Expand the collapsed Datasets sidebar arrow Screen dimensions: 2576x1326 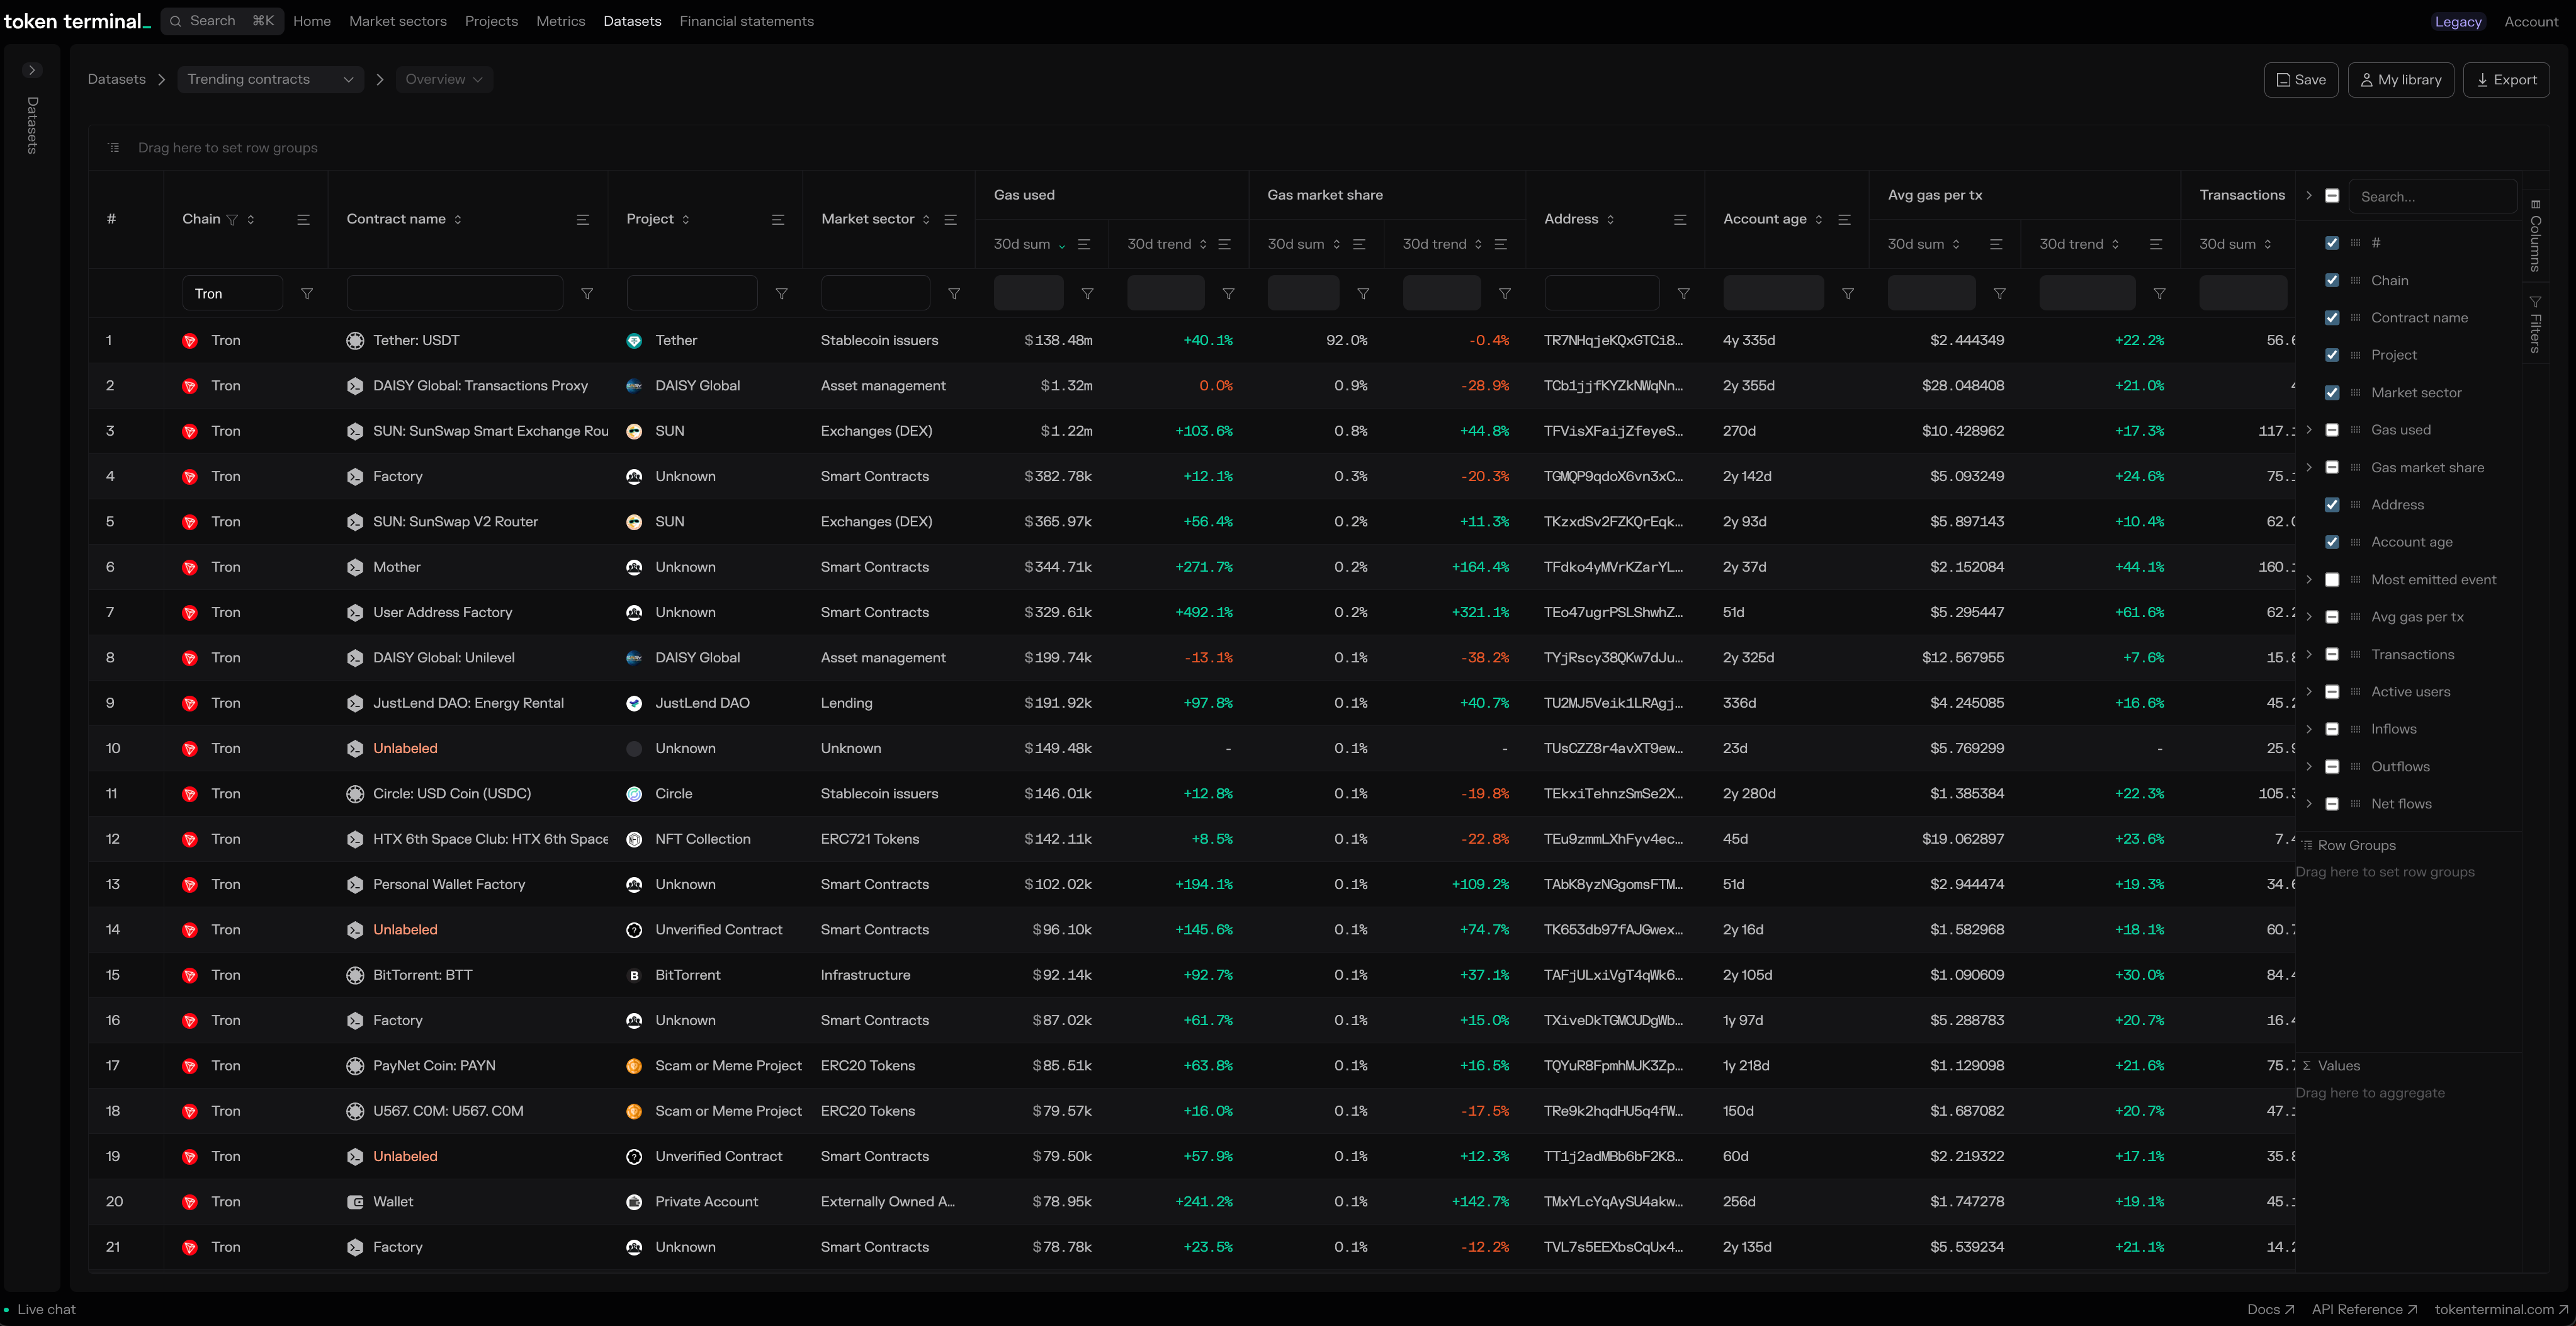coord(32,70)
